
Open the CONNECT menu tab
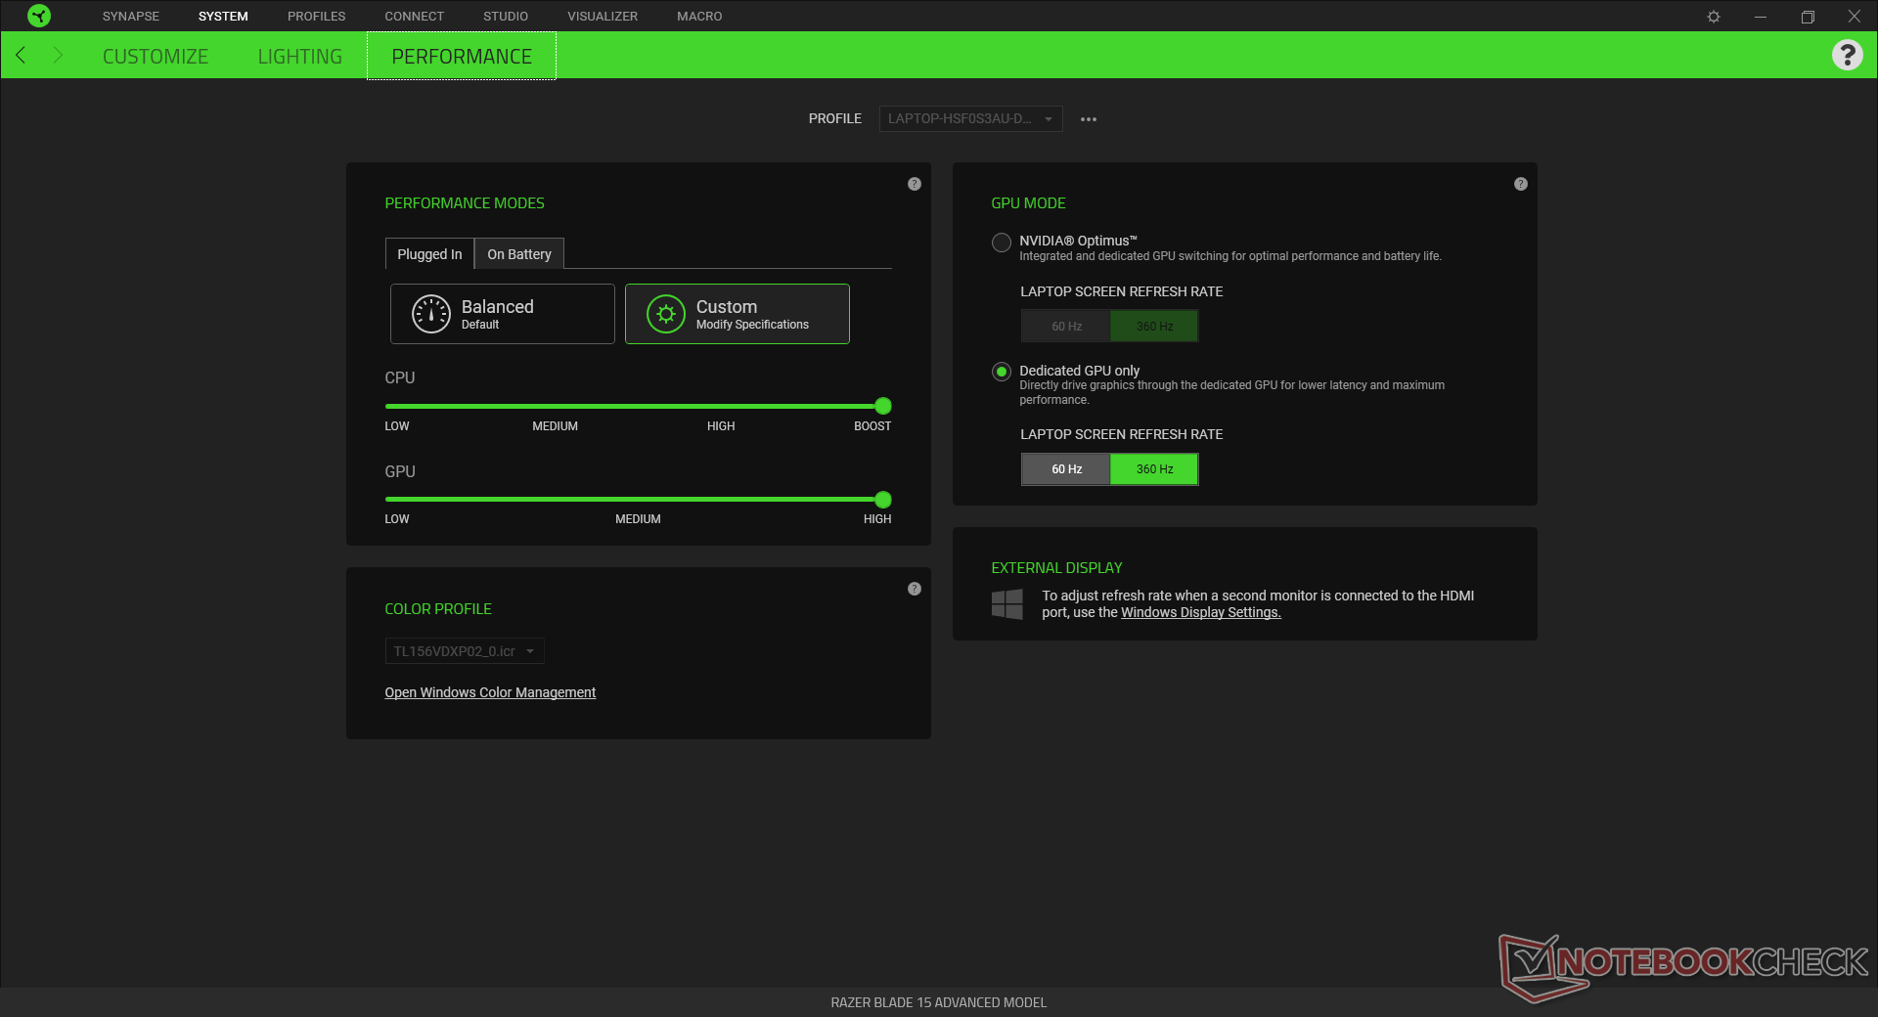tap(414, 17)
